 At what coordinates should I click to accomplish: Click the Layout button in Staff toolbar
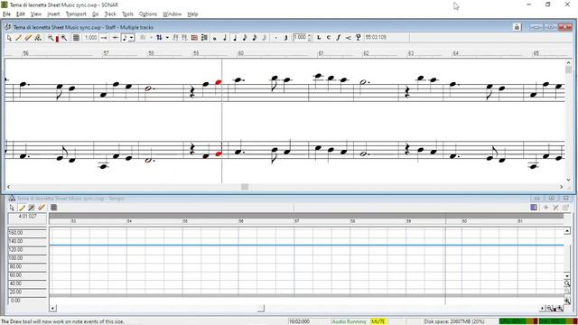pos(143,38)
